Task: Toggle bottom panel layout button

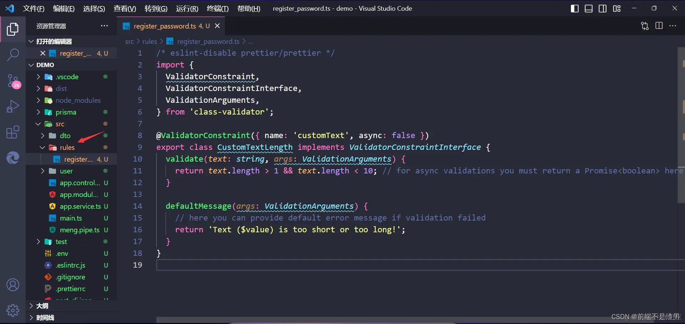Action: tap(589, 9)
